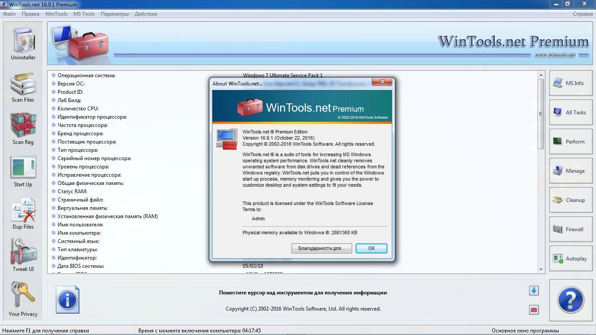Open the Справка menu
The image size is (596, 335).
click(x=582, y=14)
